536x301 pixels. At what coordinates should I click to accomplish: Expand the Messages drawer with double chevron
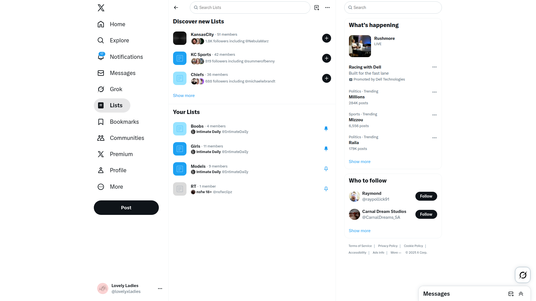[521, 294]
